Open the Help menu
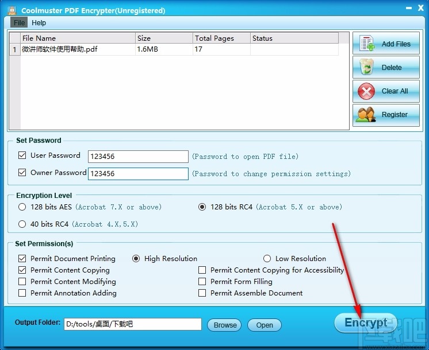 click(x=39, y=22)
